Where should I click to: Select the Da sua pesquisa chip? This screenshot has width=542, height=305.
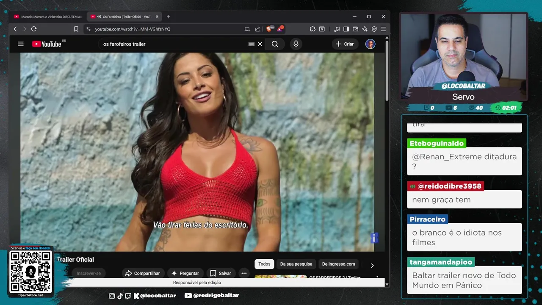click(x=296, y=264)
